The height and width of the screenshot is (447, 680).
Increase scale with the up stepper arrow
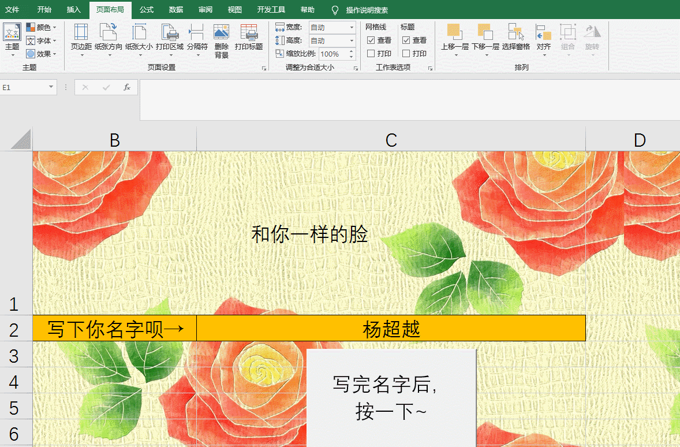tap(352, 51)
